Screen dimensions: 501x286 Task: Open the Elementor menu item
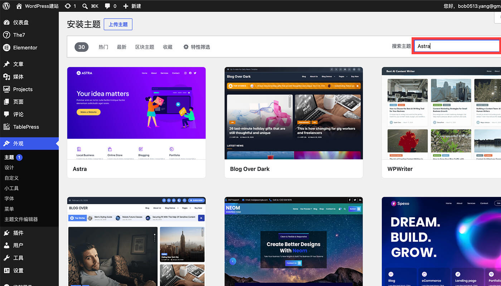[29, 48]
